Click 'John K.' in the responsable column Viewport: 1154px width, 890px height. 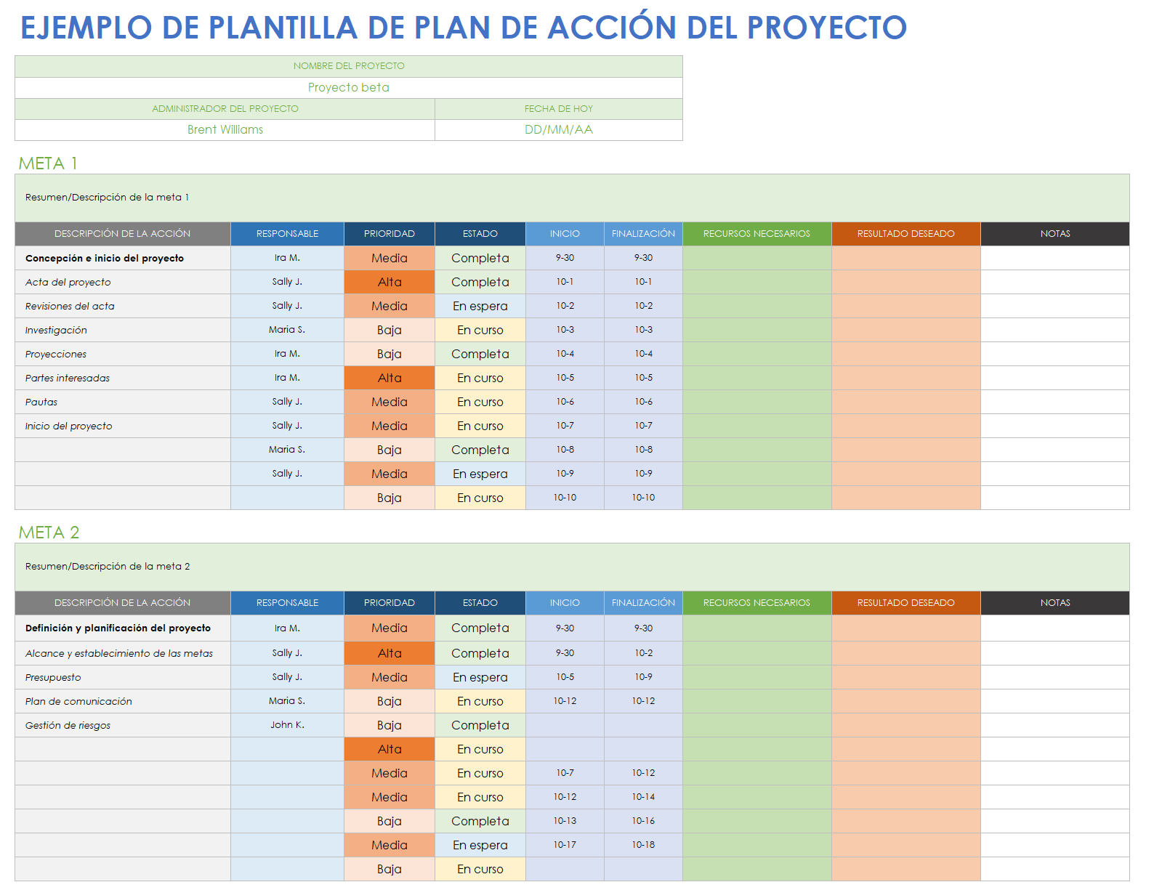(288, 725)
